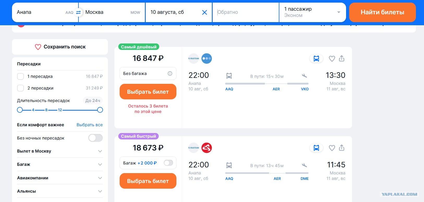
Task: Click the Обратно return date field
Action: [245, 12]
